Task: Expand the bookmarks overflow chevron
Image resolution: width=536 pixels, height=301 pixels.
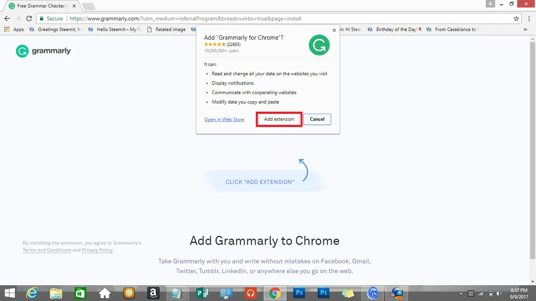Action: [x=526, y=30]
